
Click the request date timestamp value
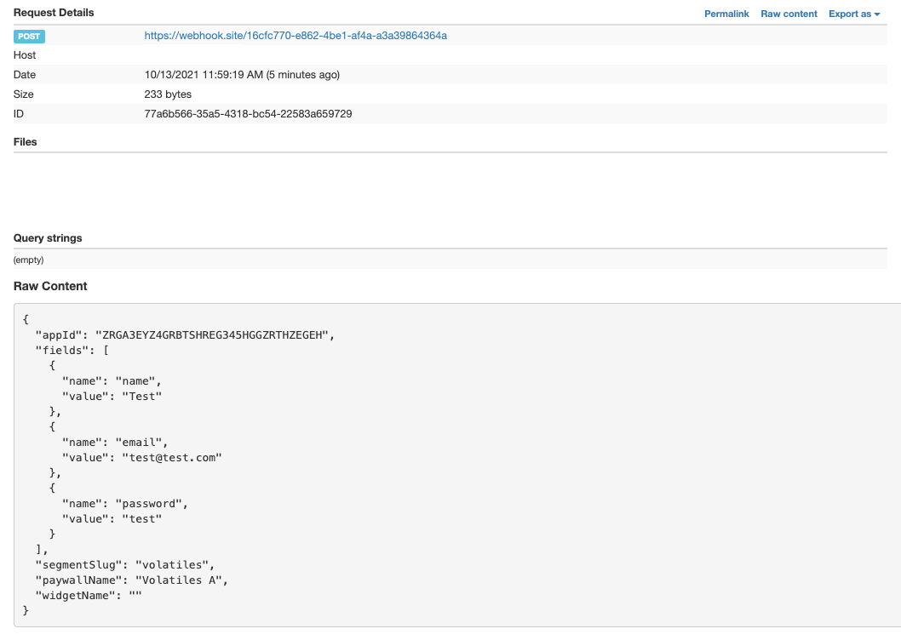pyautogui.click(x=242, y=75)
